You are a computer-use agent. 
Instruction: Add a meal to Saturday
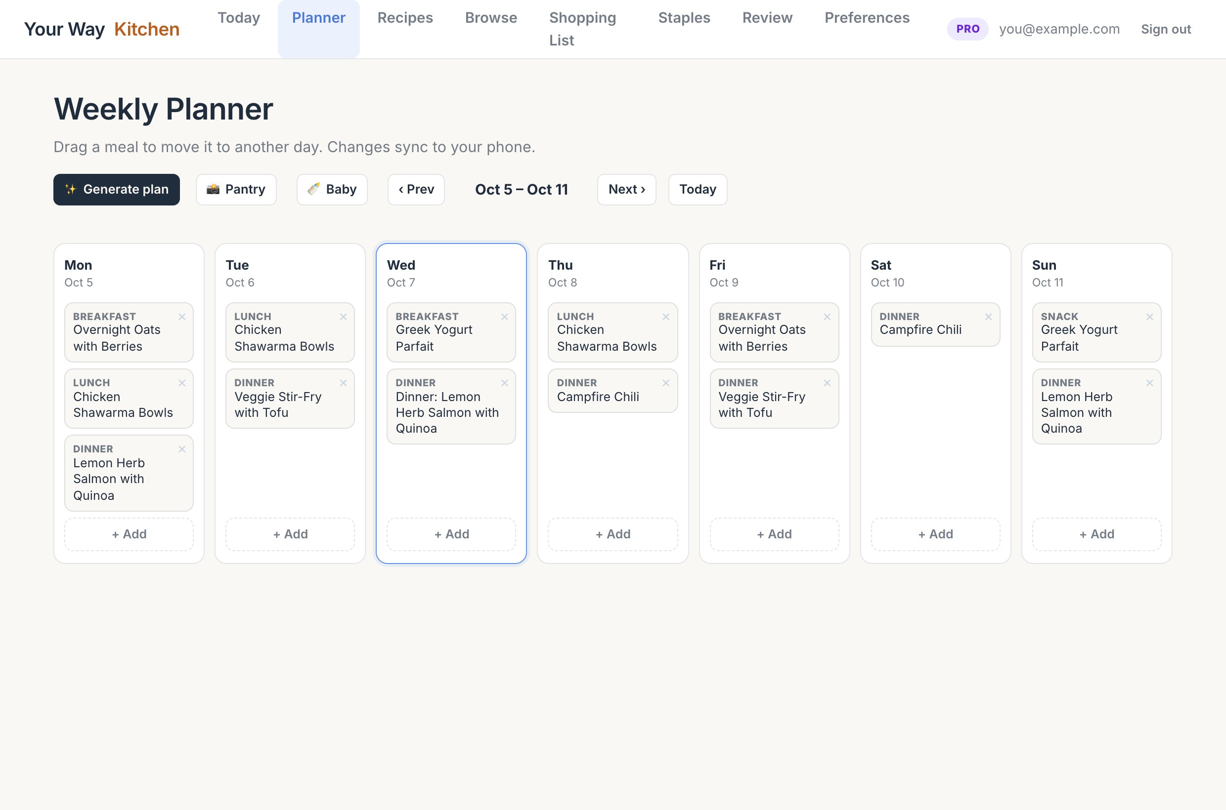935,534
